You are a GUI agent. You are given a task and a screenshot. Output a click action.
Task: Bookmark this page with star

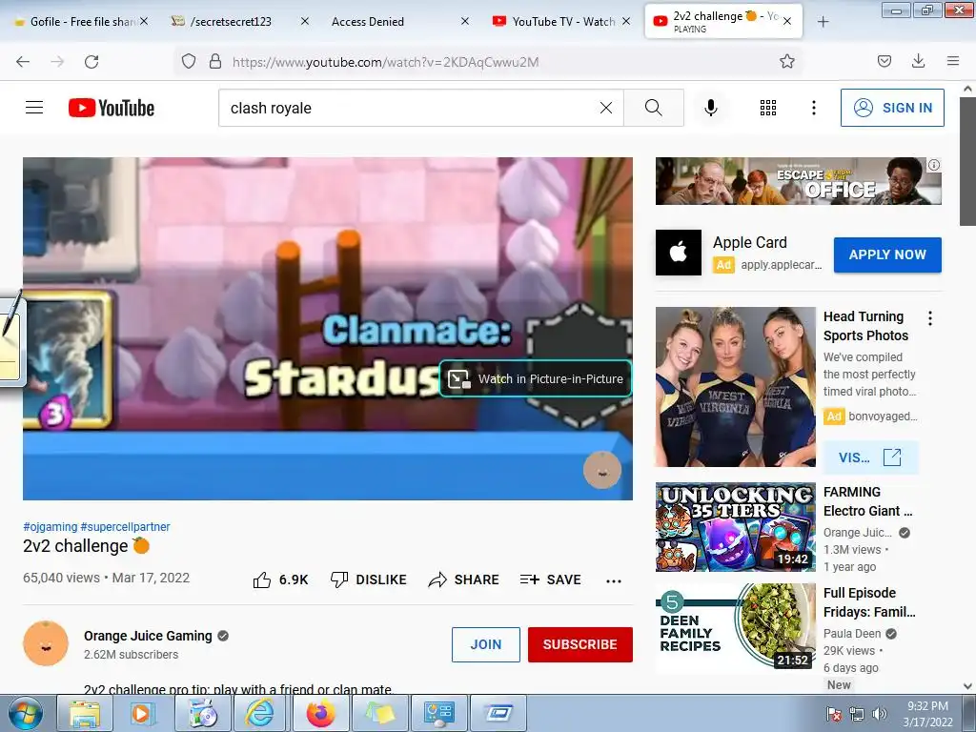pos(786,61)
